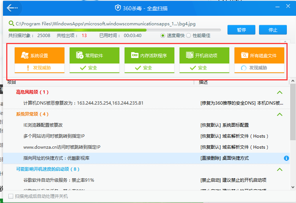Select the 速度最快 radio option
The image size is (296, 203).
[x=163, y=36]
